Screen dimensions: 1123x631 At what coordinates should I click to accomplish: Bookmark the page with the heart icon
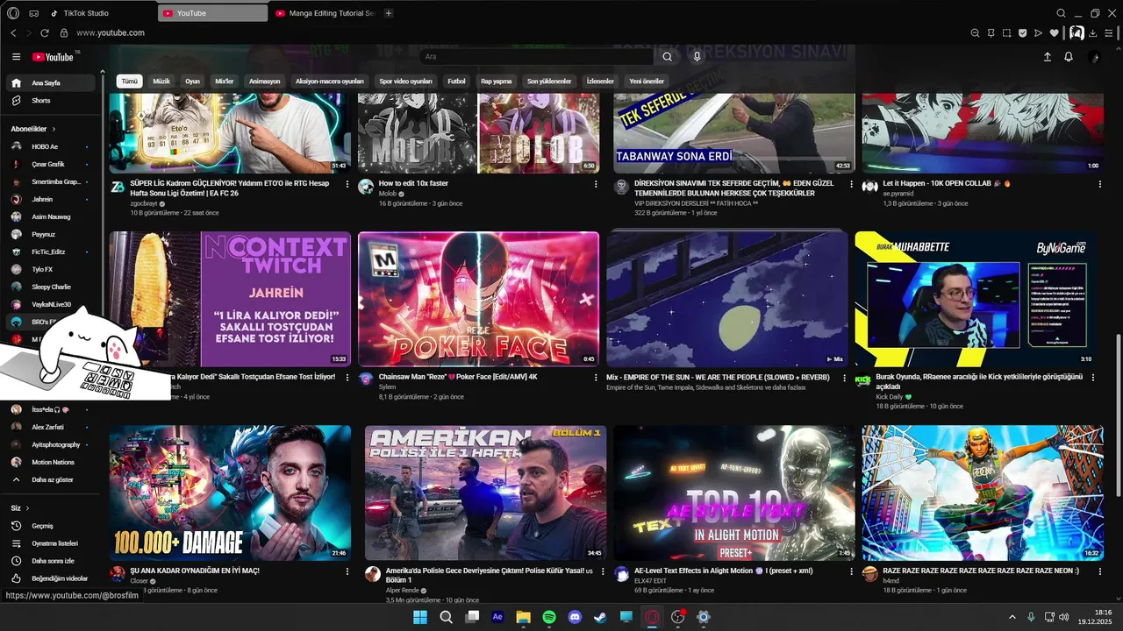coord(1054,33)
